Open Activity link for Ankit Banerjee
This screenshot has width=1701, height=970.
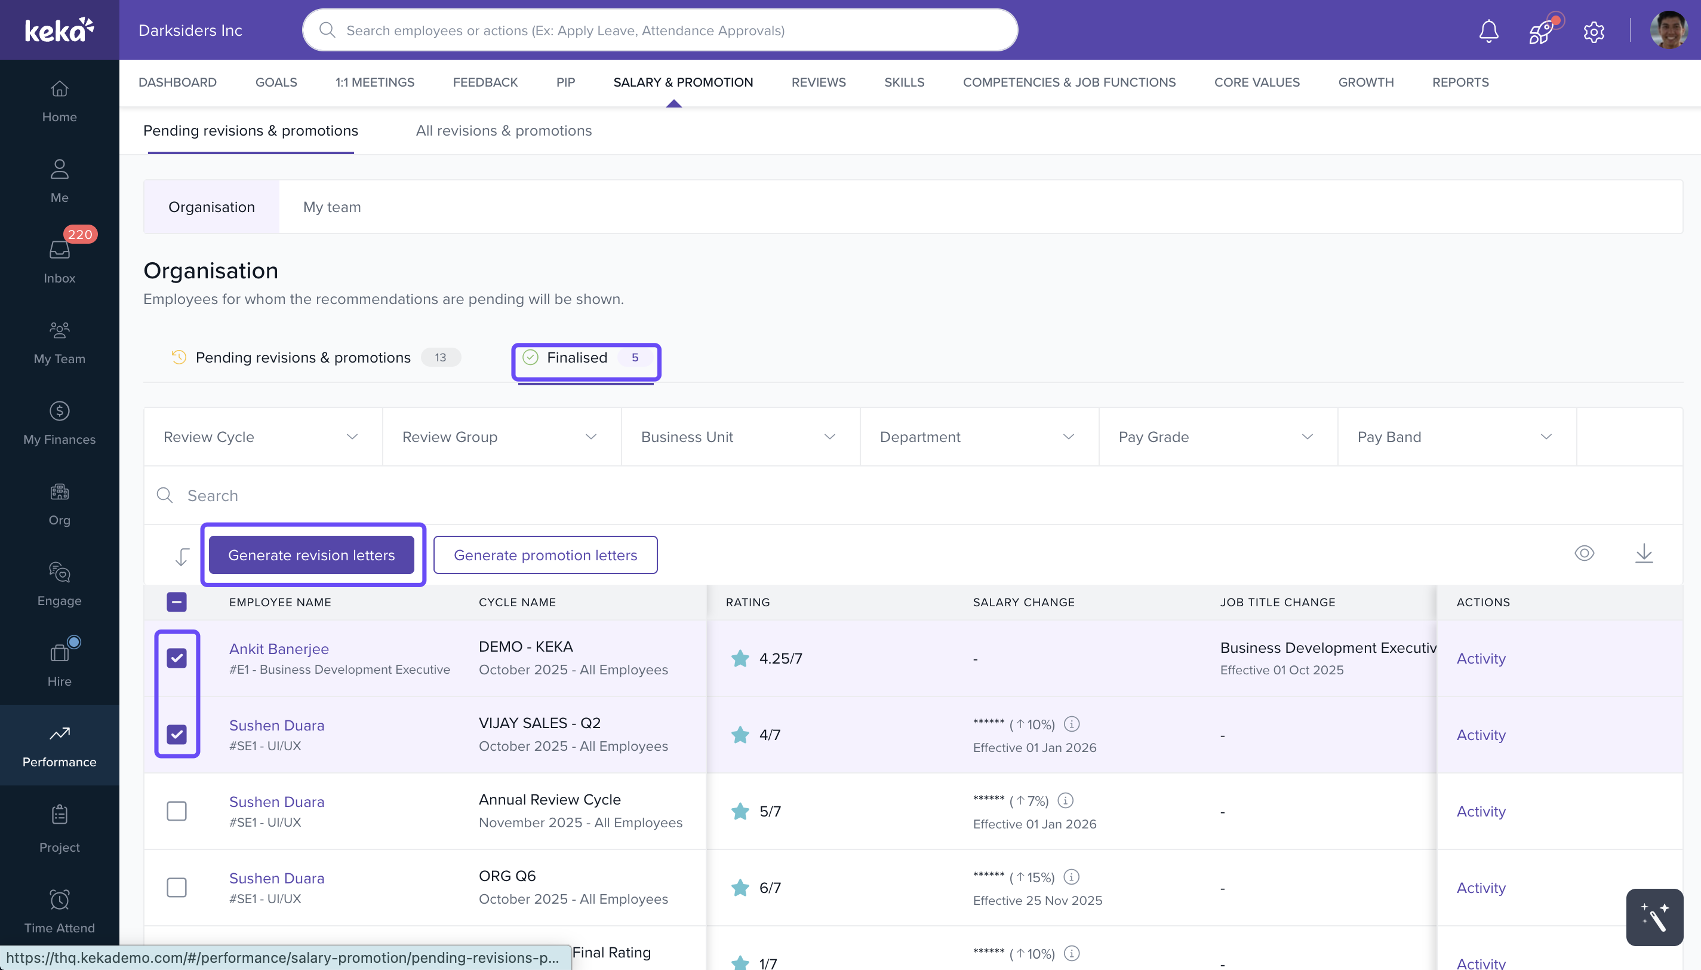click(1480, 658)
